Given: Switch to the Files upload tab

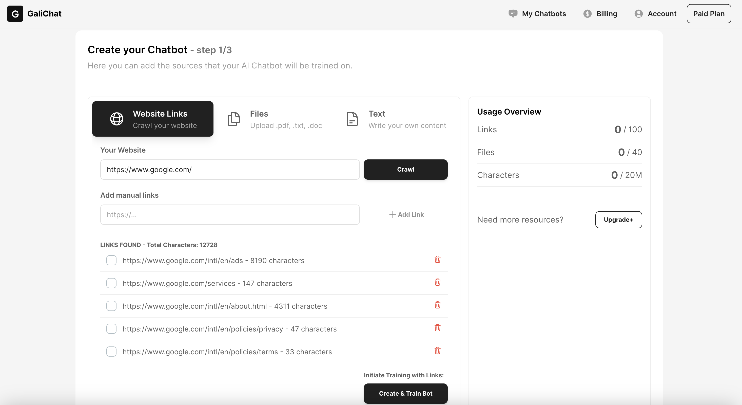Looking at the screenshot, I should tap(275, 119).
